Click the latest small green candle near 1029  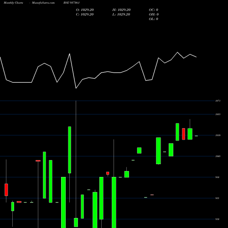pos(196,136)
